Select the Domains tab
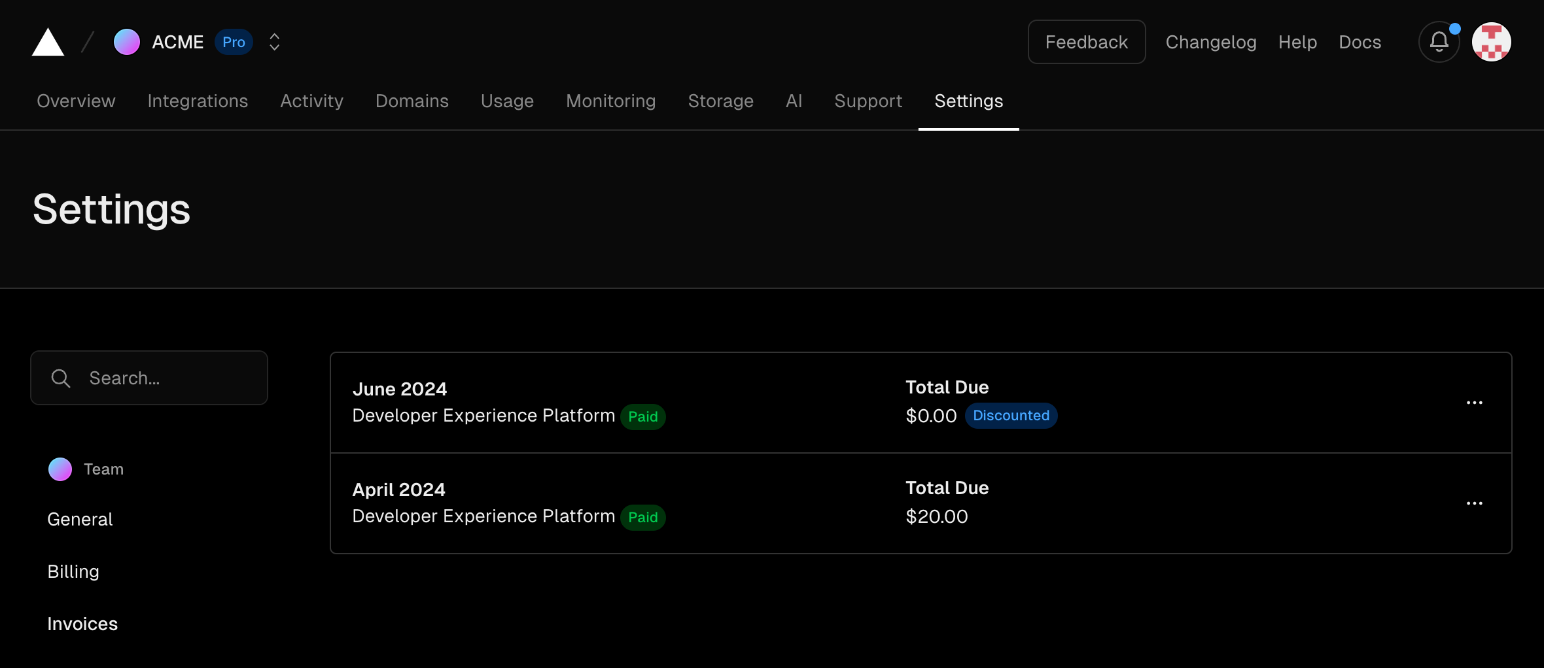Viewport: 1544px width, 668px height. coord(412,101)
